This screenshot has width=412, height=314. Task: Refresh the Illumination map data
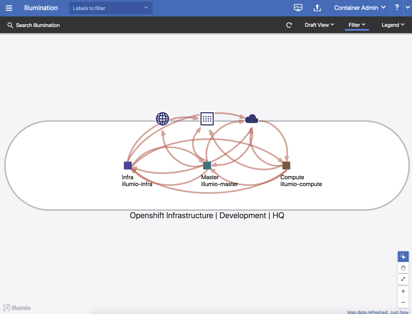click(x=289, y=25)
